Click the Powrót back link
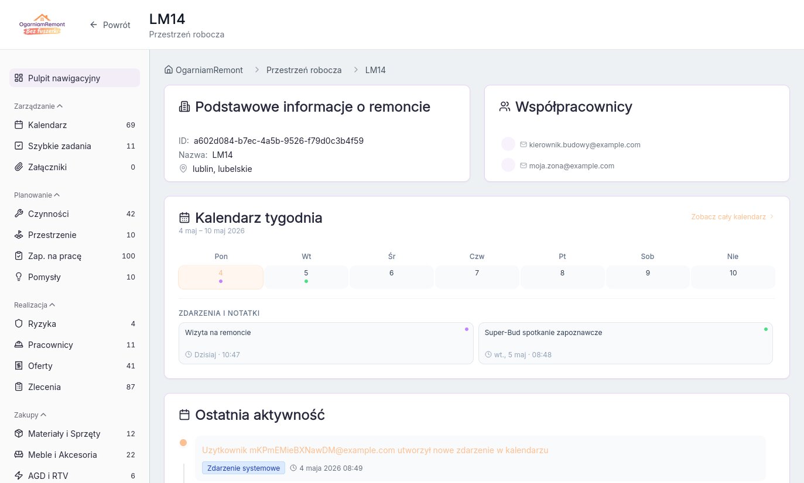This screenshot has height=483, width=804. [110, 25]
